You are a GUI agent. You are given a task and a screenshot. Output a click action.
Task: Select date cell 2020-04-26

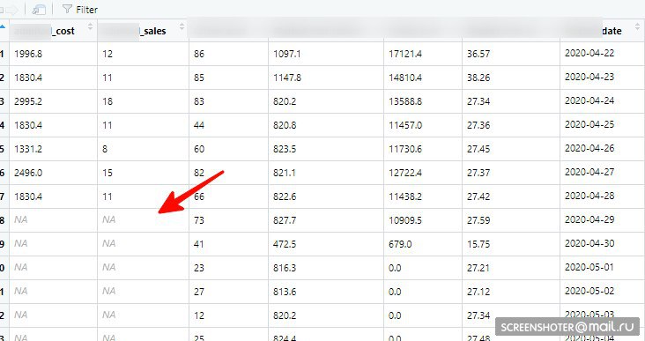click(x=589, y=149)
